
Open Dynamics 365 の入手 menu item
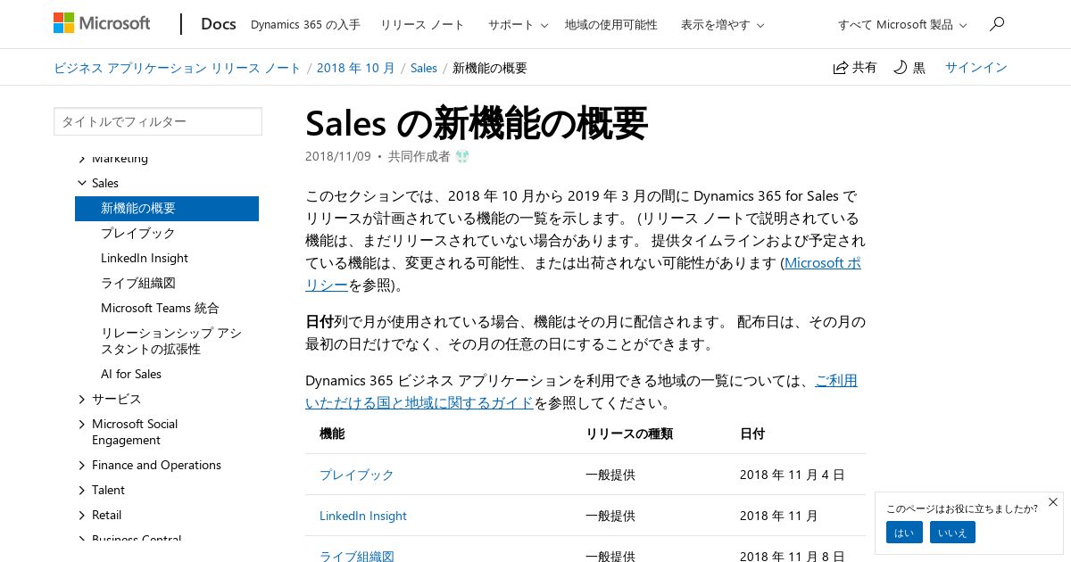coord(305,25)
